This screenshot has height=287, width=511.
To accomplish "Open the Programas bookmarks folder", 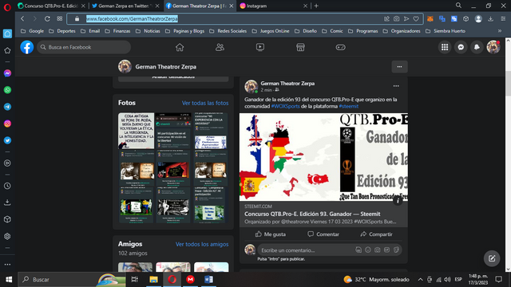I will [363, 31].
